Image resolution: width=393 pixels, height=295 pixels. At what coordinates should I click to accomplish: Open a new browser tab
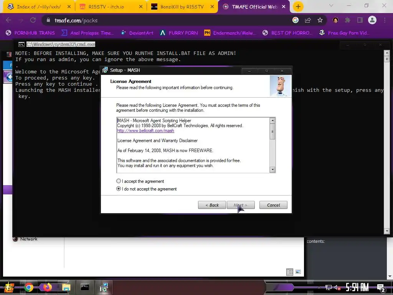coord(298,7)
